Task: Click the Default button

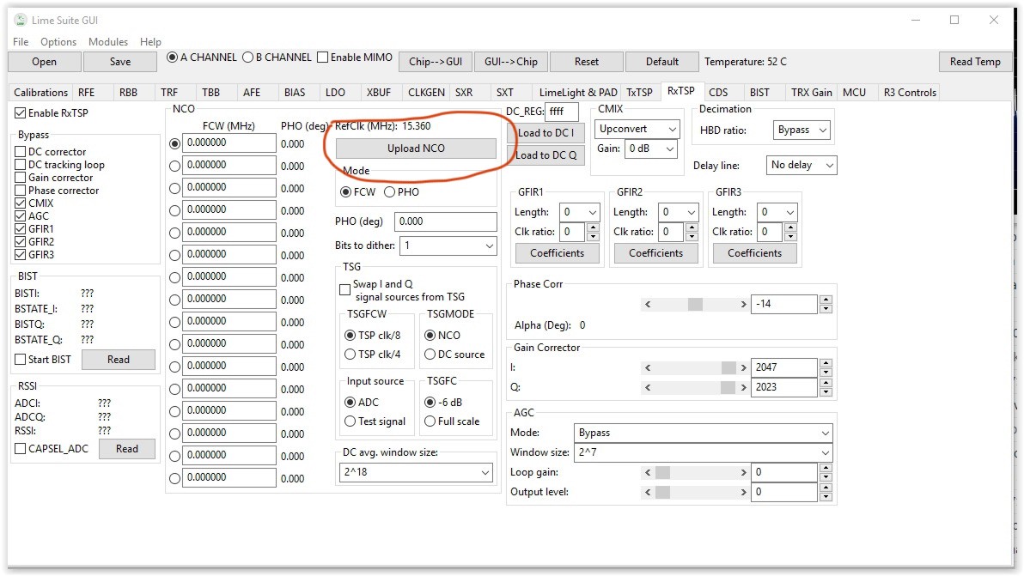Action: pyautogui.click(x=662, y=62)
